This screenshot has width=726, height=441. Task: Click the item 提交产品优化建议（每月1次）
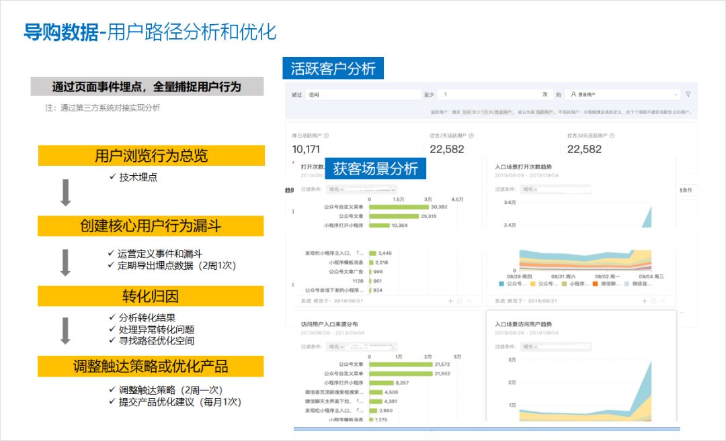[180, 402]
